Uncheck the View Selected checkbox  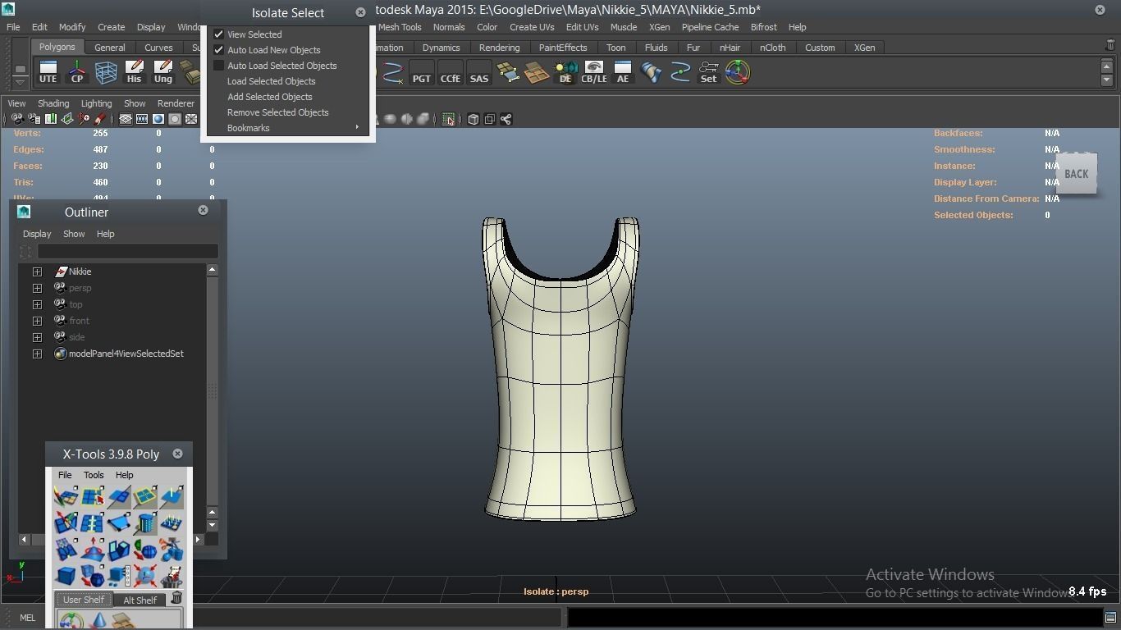coord(219,34)
